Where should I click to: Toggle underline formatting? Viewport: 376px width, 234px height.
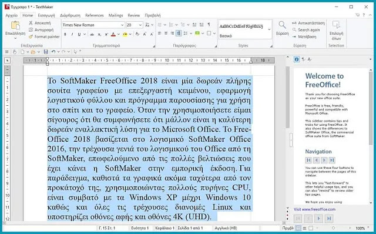click(x=79, y=34)
